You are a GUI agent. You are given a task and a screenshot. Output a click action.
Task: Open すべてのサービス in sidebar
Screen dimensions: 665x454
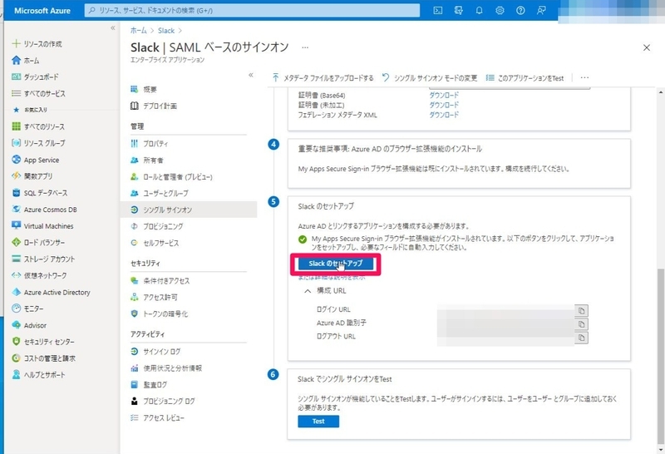click(38, 93)
